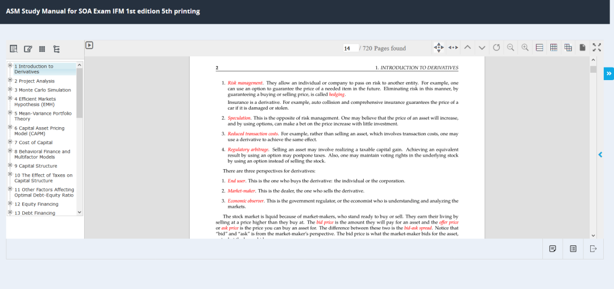Image resolution: width=614 pixels, height=289 pixels.
Task: Expand chapter 2 Project Analysis
Action: click(x=10, y=80)
